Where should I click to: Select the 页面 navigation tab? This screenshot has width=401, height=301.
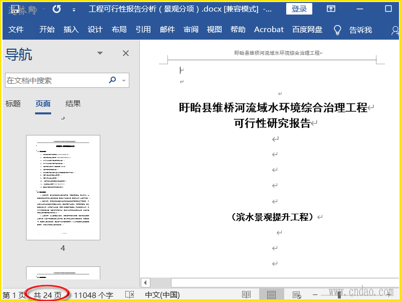click(43, 104)
